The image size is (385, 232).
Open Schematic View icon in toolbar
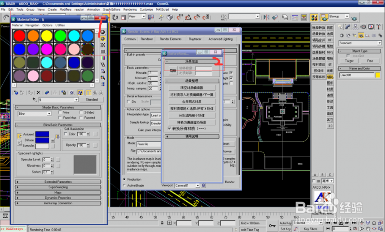[x=304, y=17]
